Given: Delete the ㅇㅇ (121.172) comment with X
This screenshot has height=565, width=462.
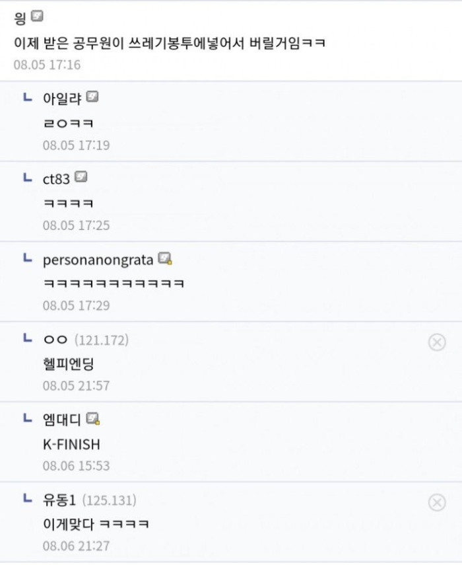Looking at the screenshot, I should pyautogui.click(x=437, y=342).
